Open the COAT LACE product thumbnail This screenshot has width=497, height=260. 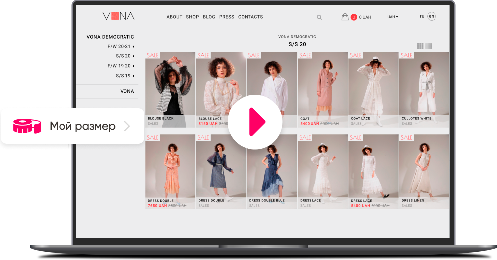tap(373, 84)
